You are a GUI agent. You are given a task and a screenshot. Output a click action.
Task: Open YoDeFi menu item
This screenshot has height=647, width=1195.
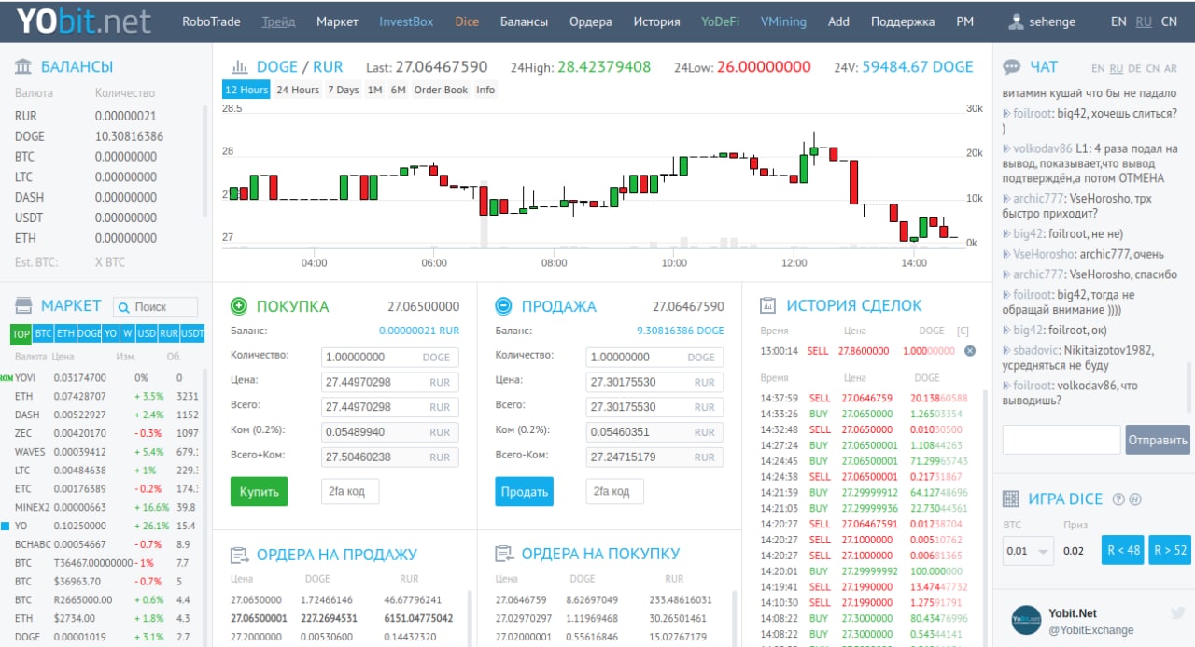720,21
